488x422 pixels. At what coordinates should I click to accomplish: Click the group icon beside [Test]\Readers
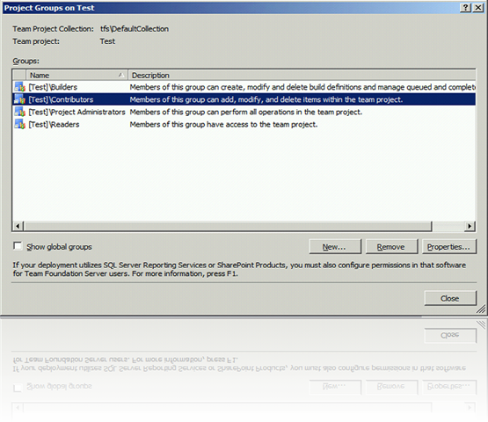pyautogui.click(x=19, y=125)
